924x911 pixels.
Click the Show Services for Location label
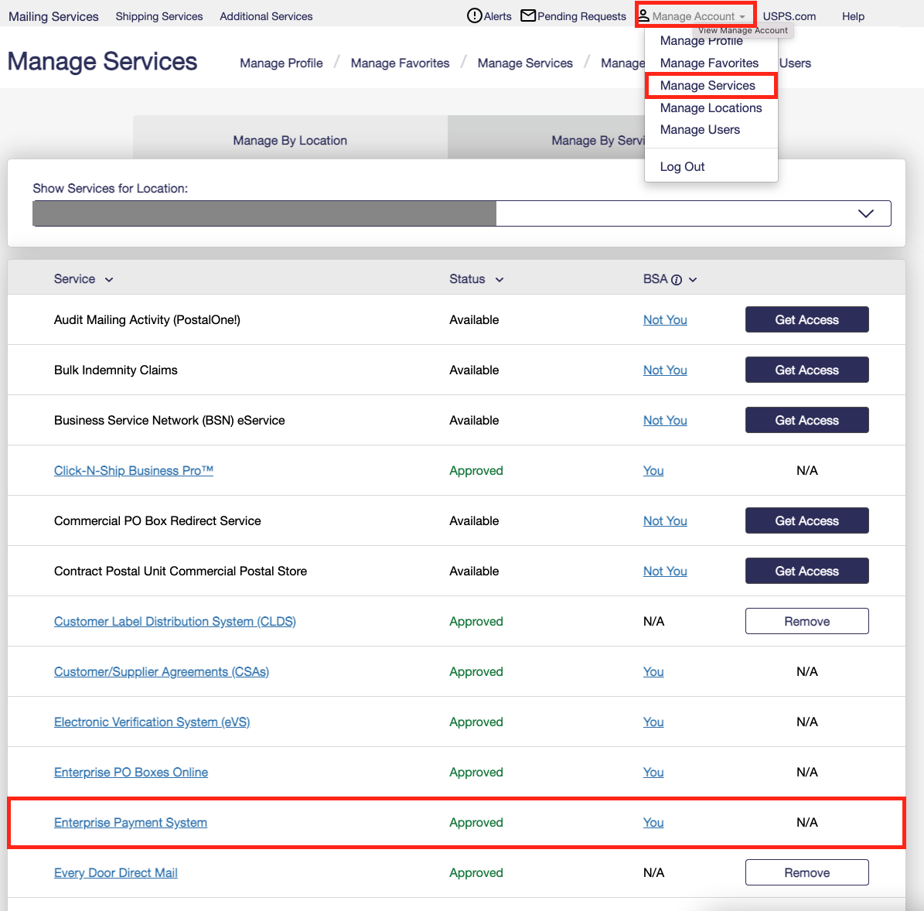111,189
